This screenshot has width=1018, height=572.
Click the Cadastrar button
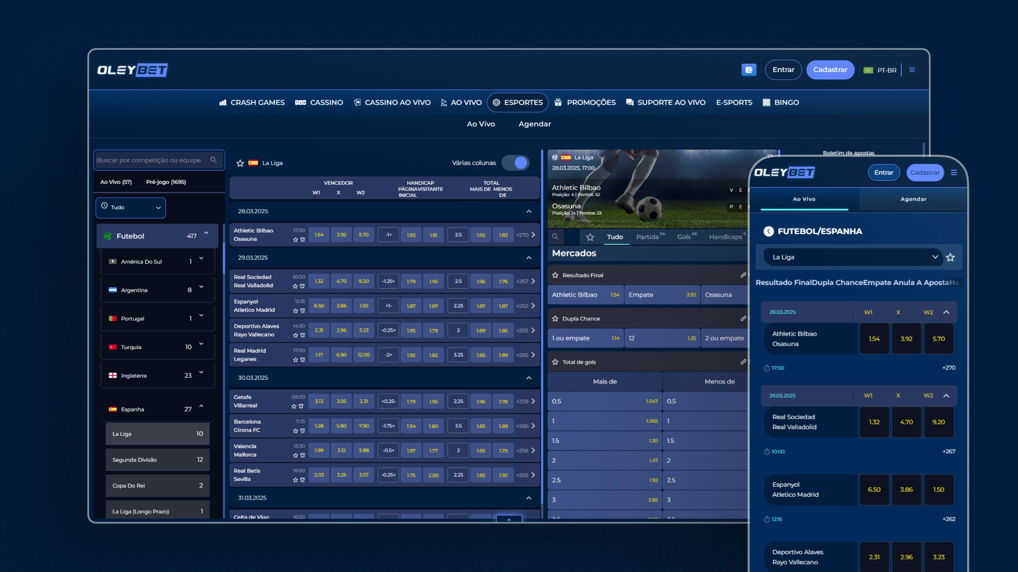coord(830,69)
